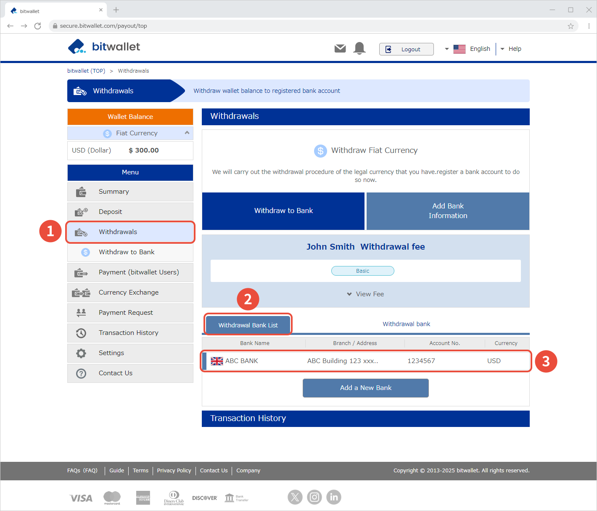Open the X (Twitter) social icon
Screen dimensions: 597x511
click(x=295, y=497)
